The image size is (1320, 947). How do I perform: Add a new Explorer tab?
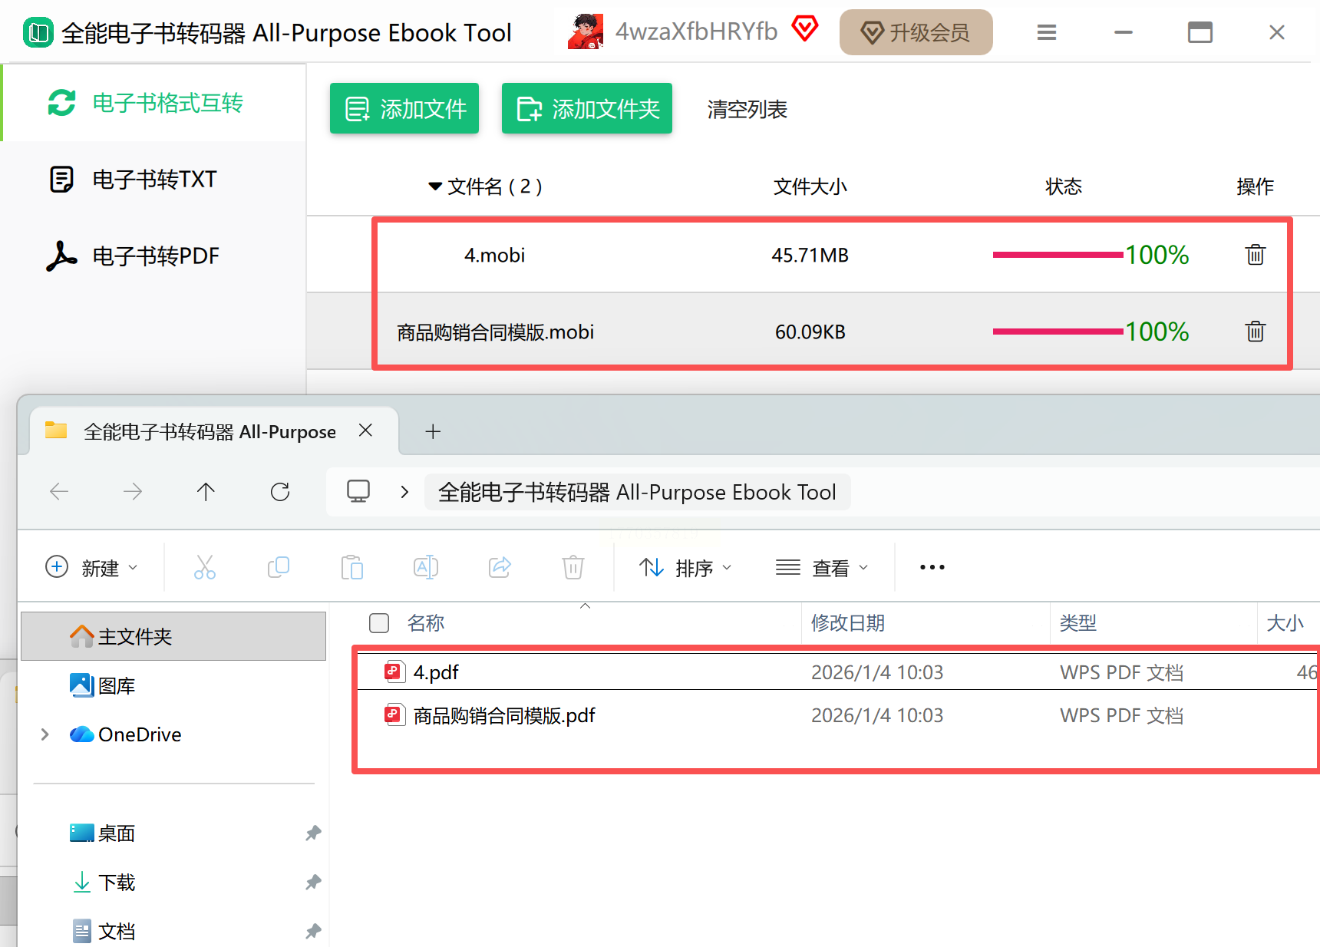[433, 431]
